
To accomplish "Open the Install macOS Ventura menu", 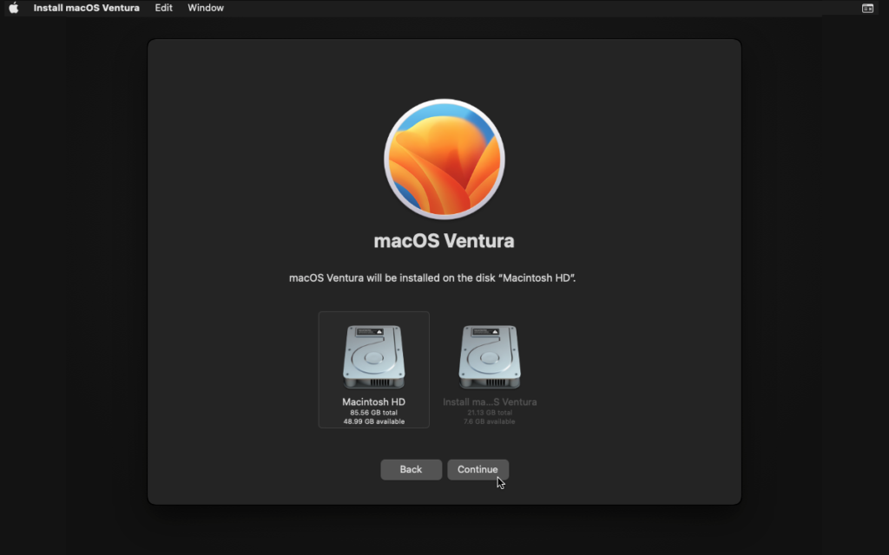I will pyautogui.click(x=86, y=8).
